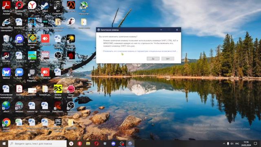Open Discord from the taskbar
The width and height of the screenshot is (261, 147).
113,143
